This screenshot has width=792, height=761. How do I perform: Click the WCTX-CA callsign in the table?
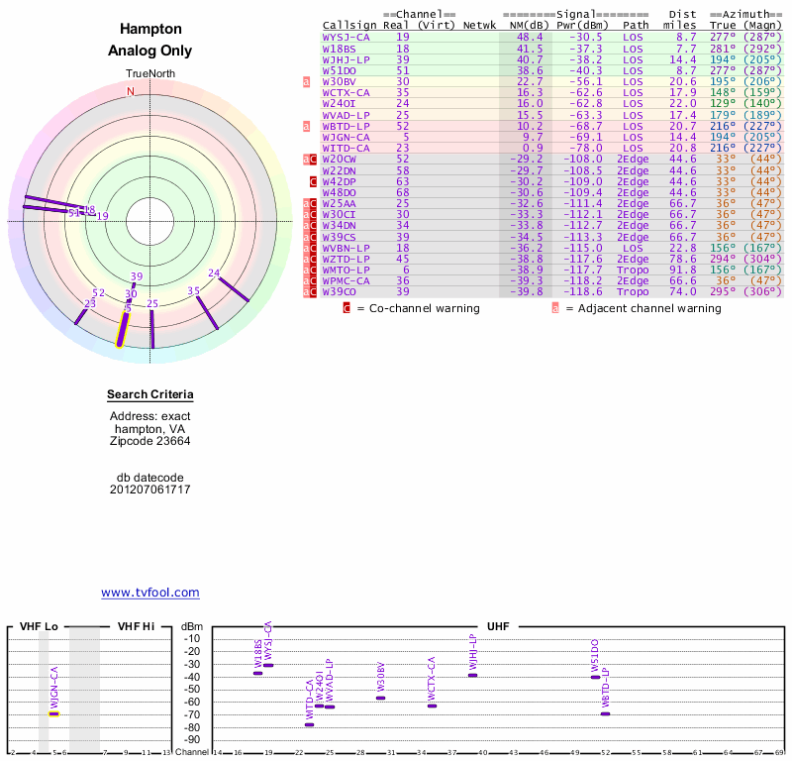346,92
